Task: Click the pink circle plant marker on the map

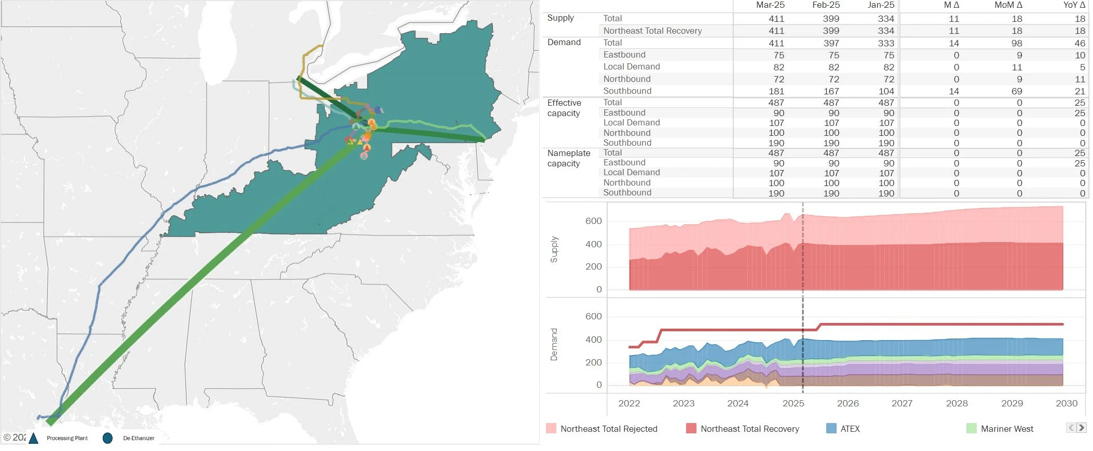Action: pos(364,156)
